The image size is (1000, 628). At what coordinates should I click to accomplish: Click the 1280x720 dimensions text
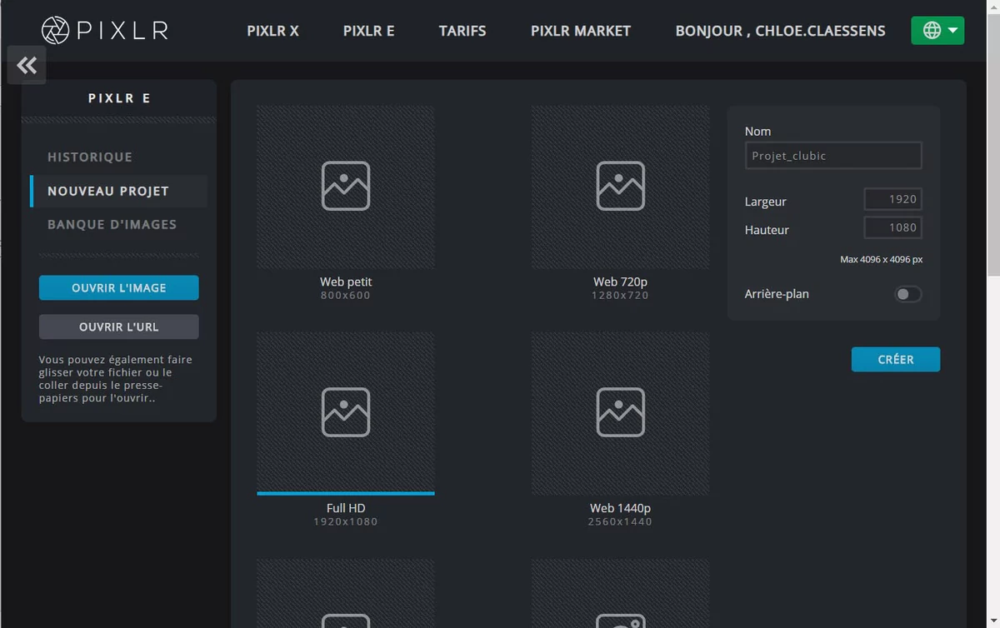tap(621, 296)
